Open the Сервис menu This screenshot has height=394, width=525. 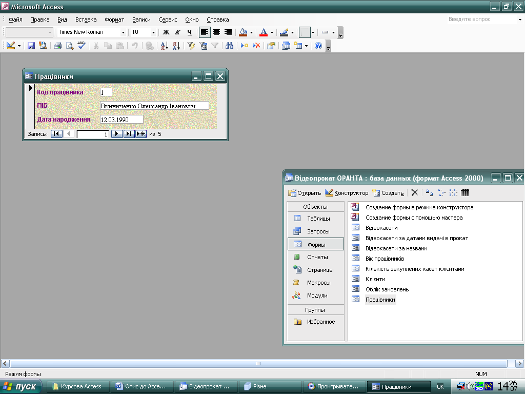point(168,19)
